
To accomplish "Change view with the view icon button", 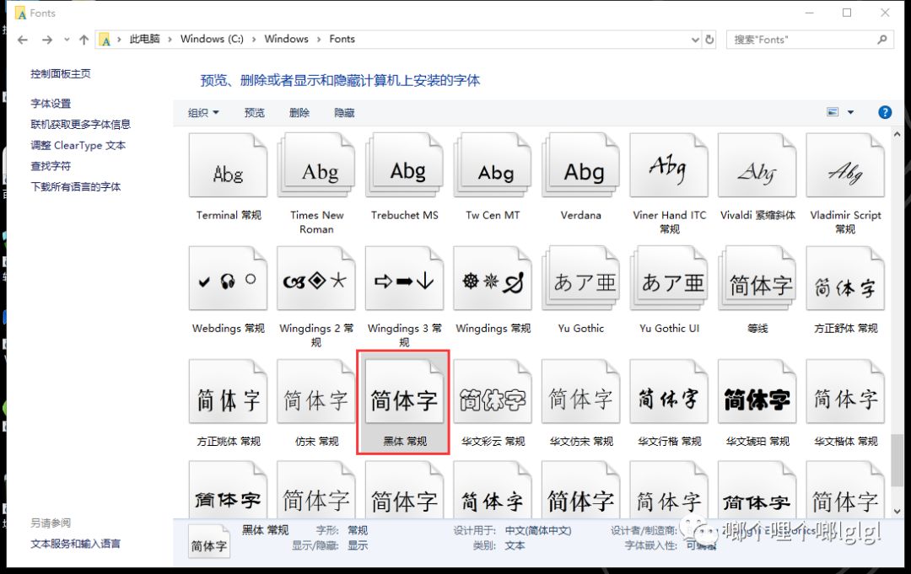I will click(x=833, y=112).
